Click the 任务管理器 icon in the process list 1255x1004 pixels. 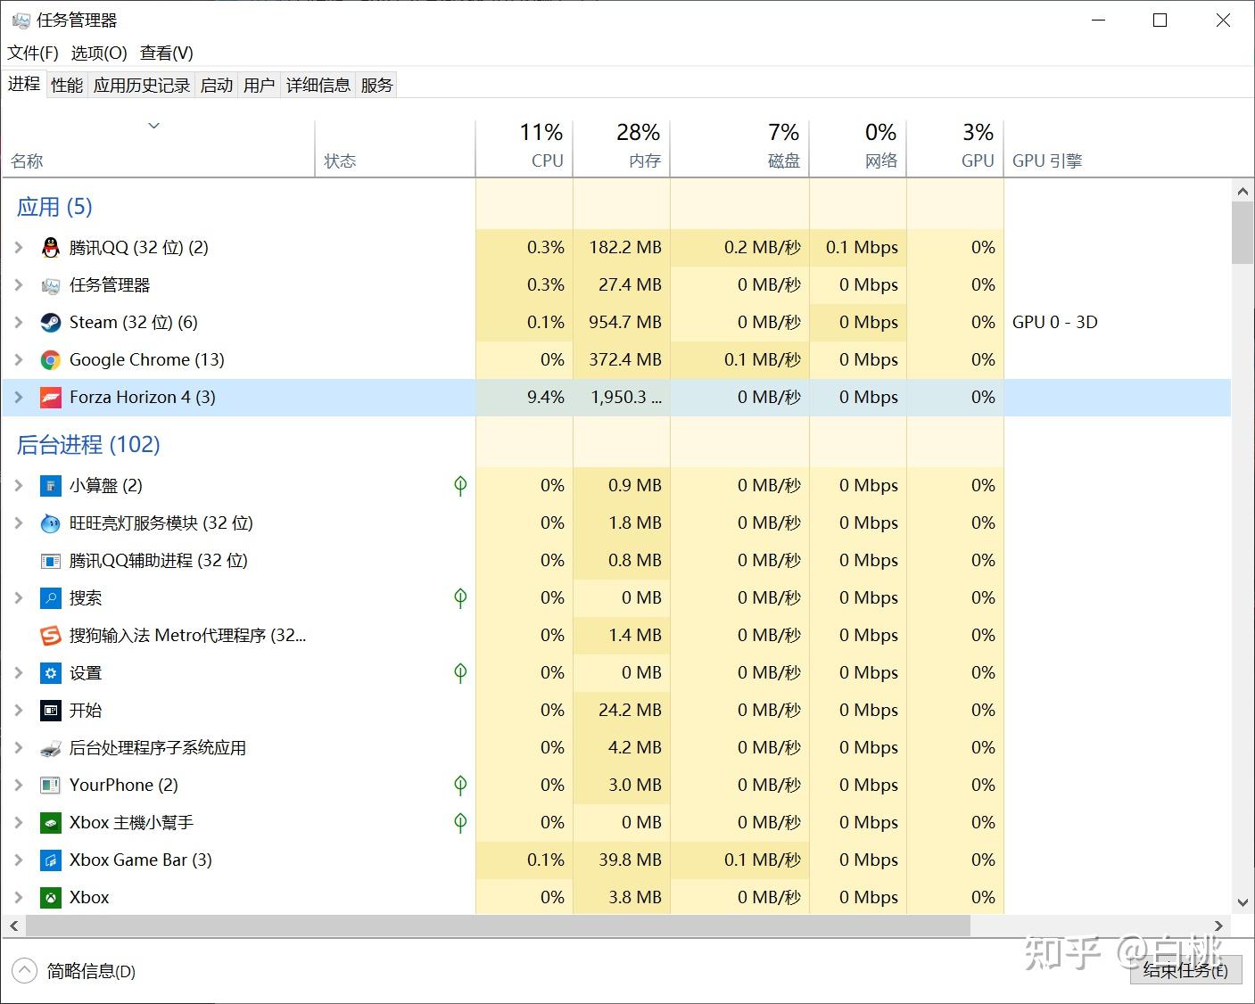(51, 284)
